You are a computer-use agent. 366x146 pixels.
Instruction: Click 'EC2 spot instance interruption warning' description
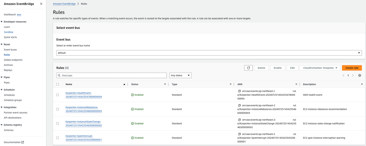[x=324, y=138]
